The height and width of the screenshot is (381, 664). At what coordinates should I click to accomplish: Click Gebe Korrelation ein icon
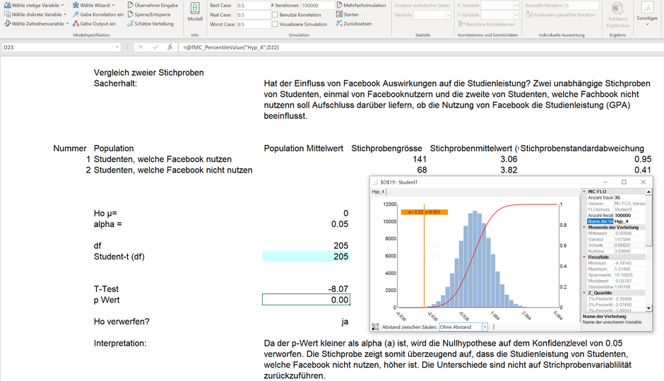(76, 14)
